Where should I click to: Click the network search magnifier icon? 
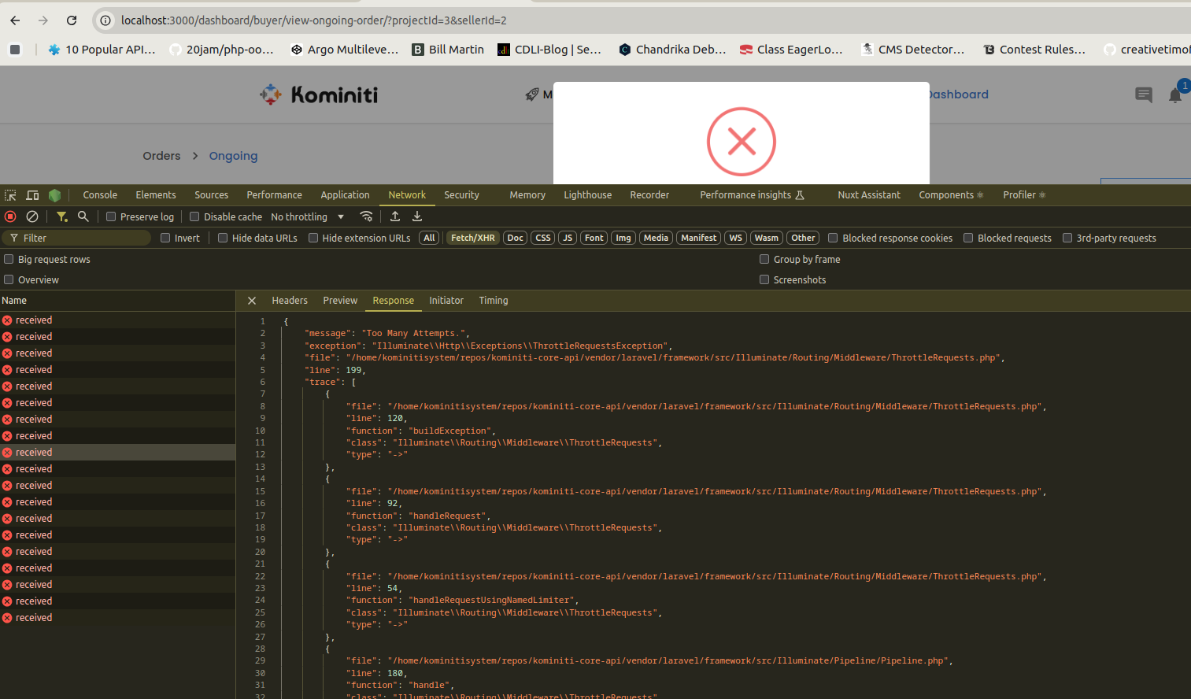click(83, 216)
